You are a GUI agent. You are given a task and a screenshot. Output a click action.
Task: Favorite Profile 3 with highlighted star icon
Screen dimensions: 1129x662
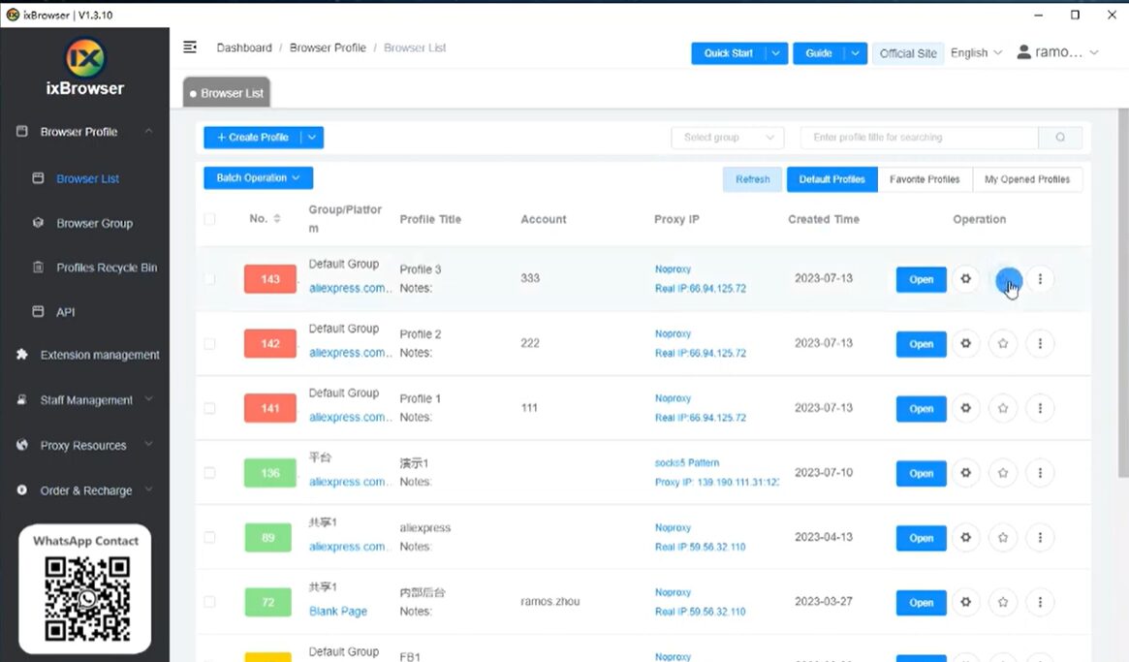1008,280
